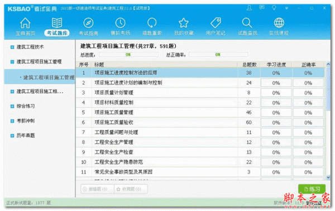Open title bar dropdown menu arrow
Image resolution: width=335 pixels, height=211 pixels.
(x=286, y=8)
